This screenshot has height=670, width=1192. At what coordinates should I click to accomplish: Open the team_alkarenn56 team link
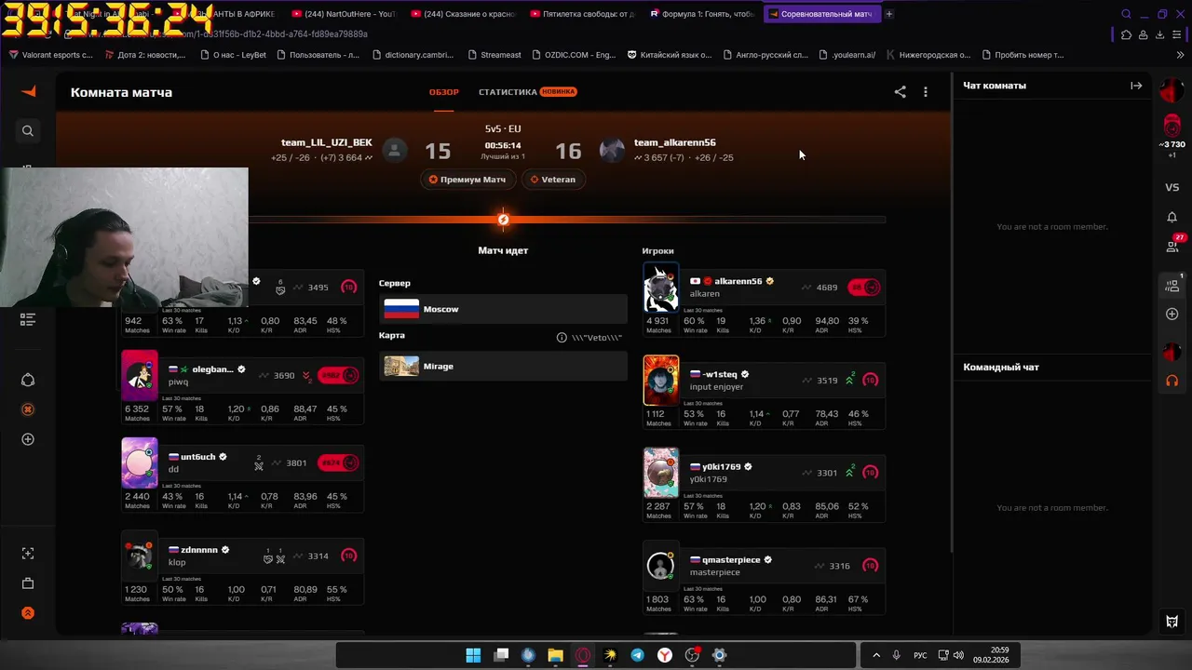(675, 142)
